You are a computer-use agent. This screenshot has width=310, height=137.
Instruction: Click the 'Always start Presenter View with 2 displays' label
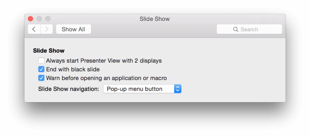(104, 60)
